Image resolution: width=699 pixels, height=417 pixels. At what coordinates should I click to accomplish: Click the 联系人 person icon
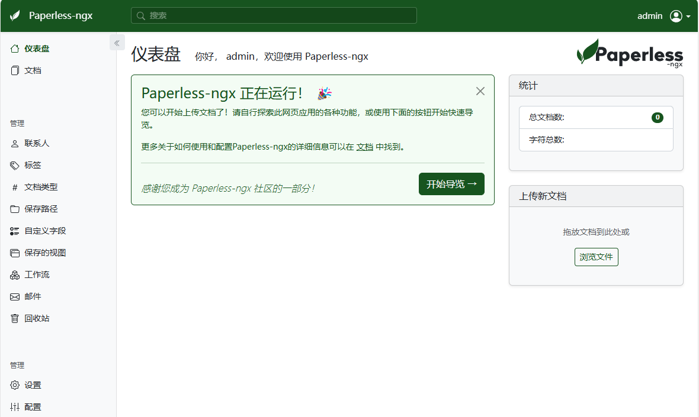pyautogui.click(x=15, y=143)
